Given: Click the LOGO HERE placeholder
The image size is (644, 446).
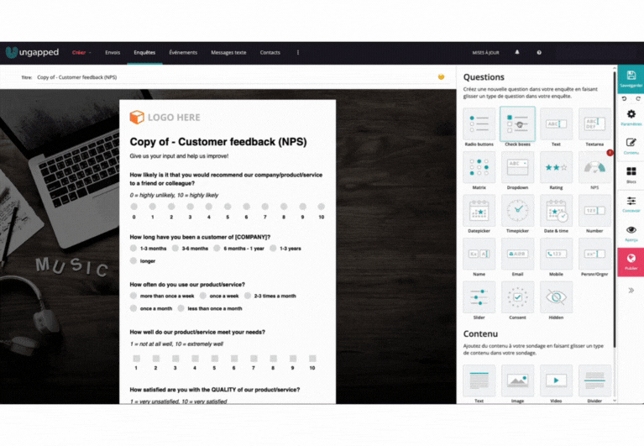Looking at the screenshot, I should click(165, 118).
